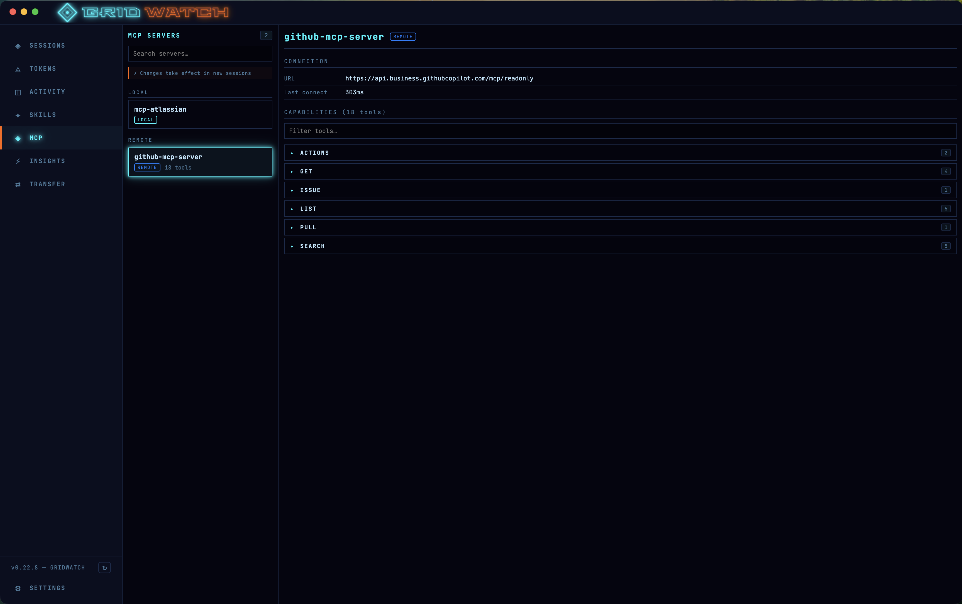This screenshot has width=962, height=604.
Task: Select the Transfer icon in the sidebar
Action: click(18, 184)
